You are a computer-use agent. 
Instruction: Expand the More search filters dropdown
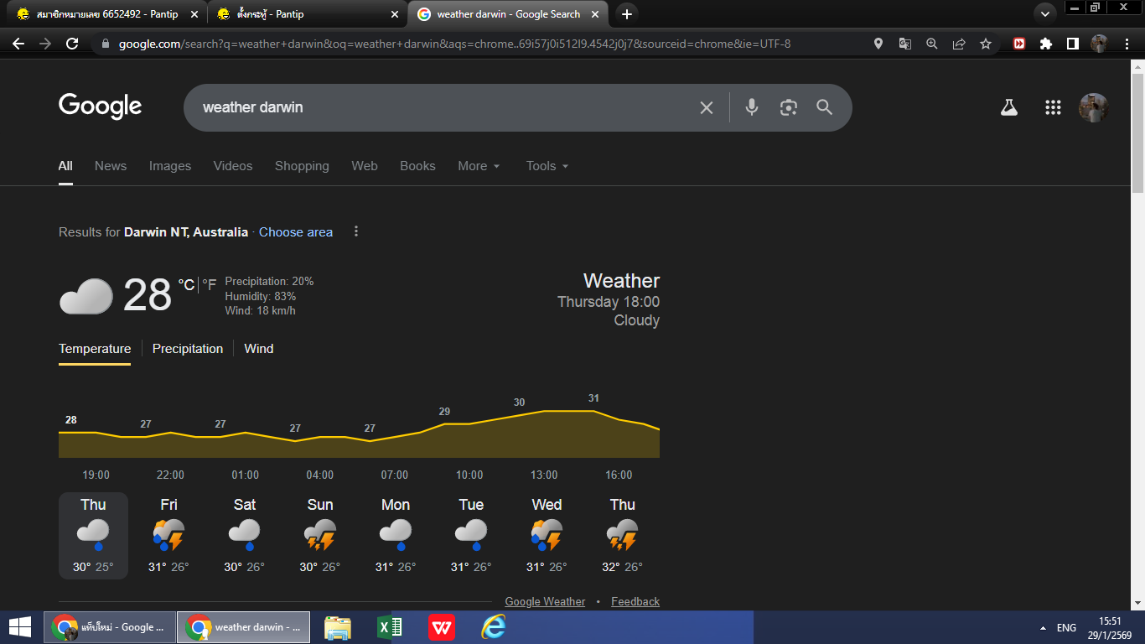[x=479, y=166]
